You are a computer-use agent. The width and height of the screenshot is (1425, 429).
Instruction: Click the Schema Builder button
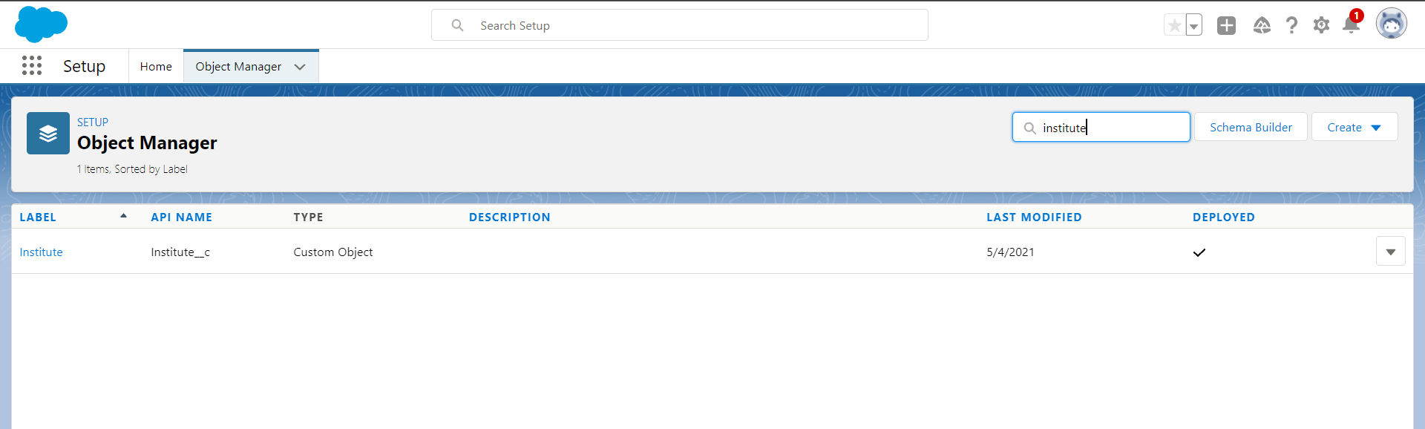pyautogui.click(x=1251, y=128)
